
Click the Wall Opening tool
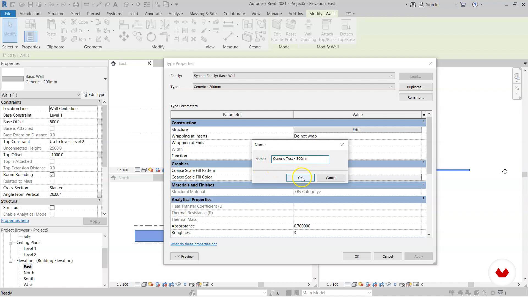coord(308,30)
